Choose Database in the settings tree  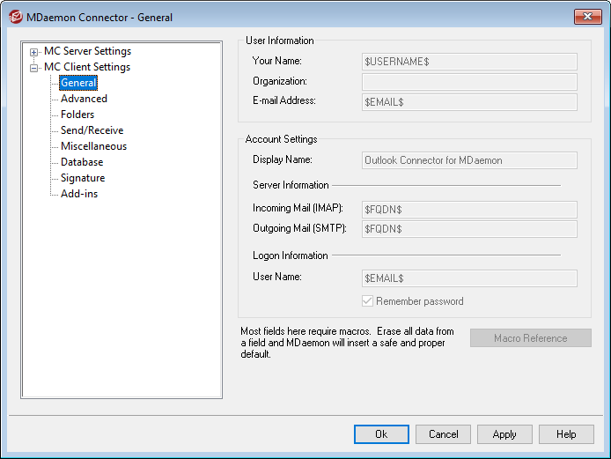(82, 162)
